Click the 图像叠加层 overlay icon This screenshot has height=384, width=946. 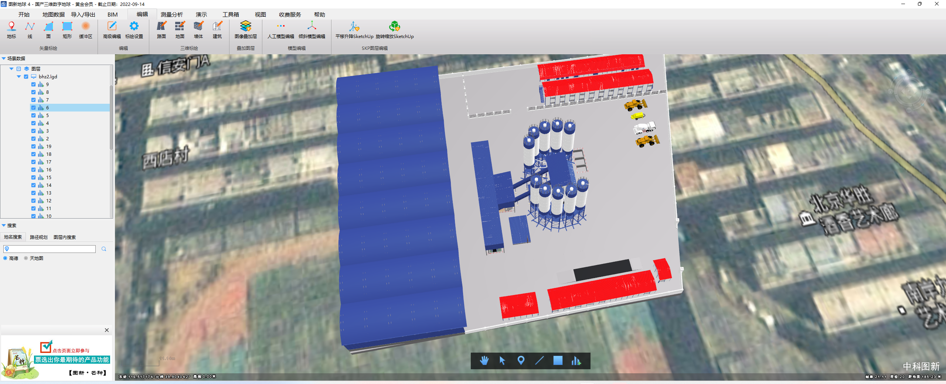[245, 30]
